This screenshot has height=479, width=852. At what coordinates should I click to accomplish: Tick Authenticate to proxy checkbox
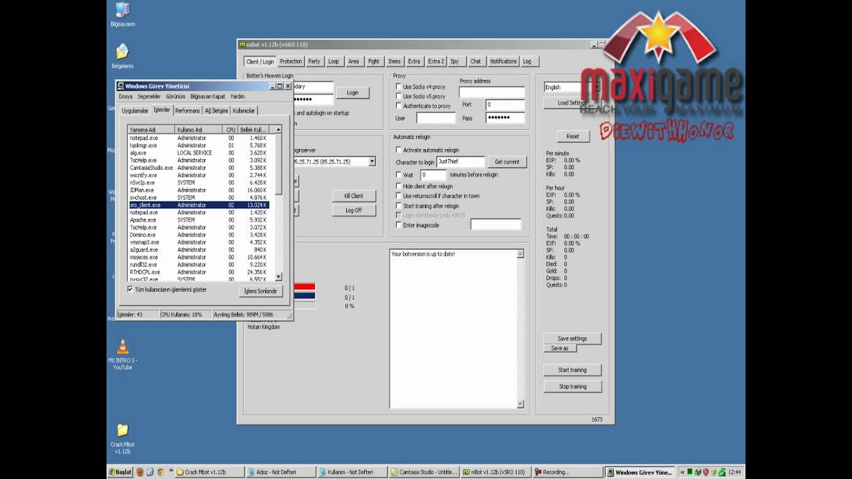click(x=399, y=106)
